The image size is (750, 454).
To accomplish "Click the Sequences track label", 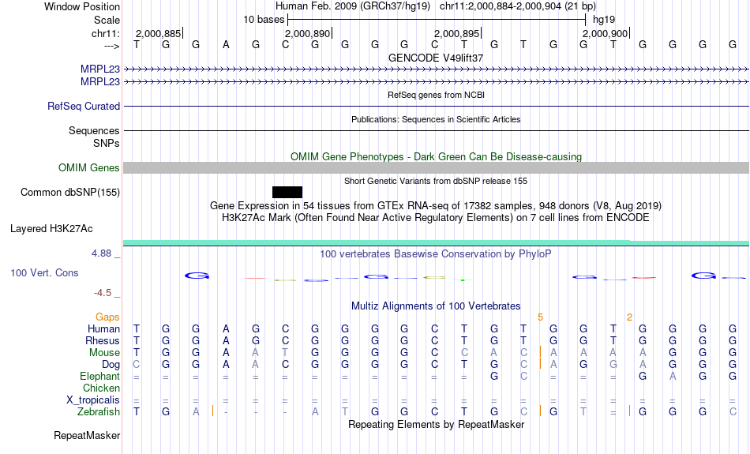I will click(94, 130).
